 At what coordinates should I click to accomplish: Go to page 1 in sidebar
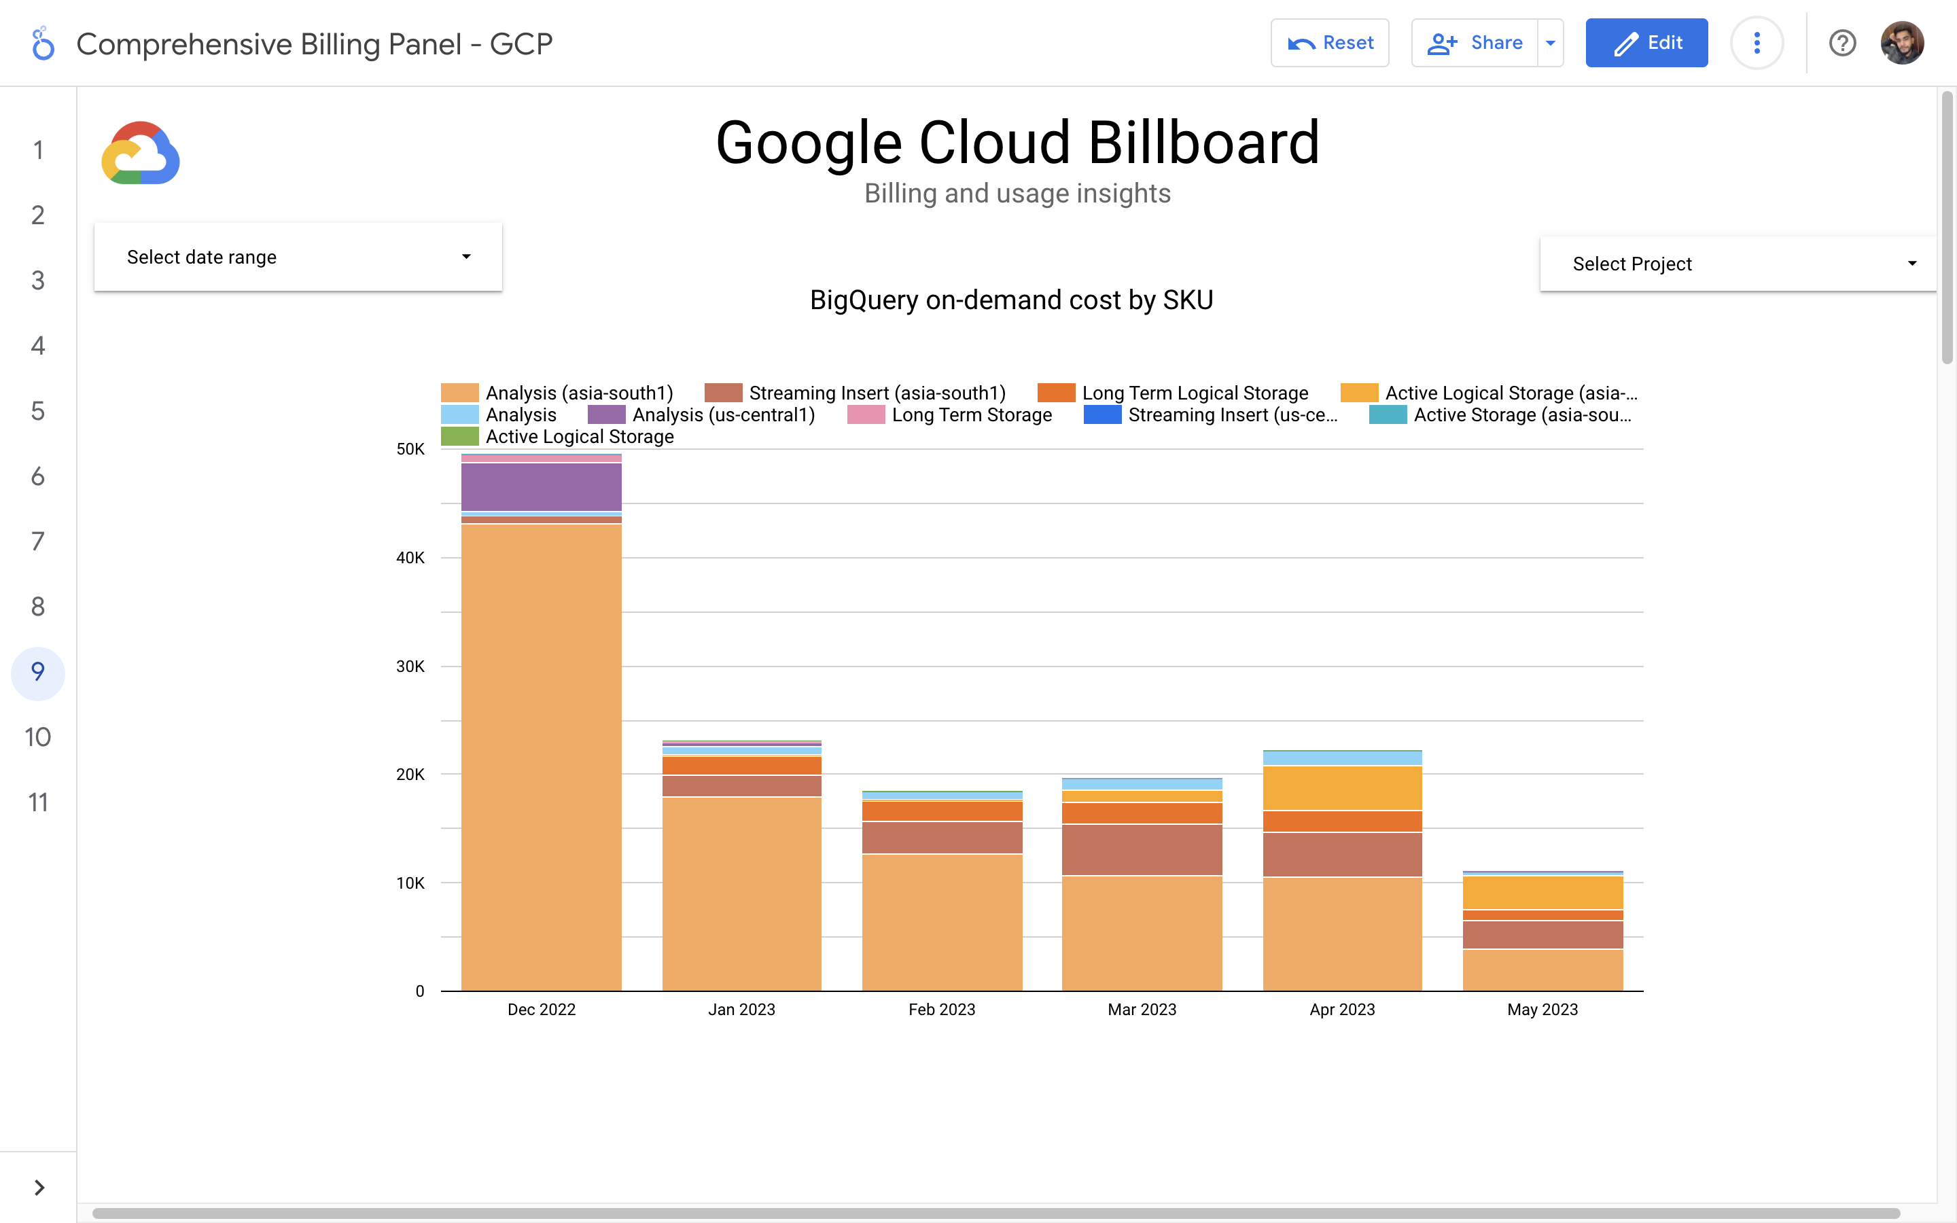(38, 149)
